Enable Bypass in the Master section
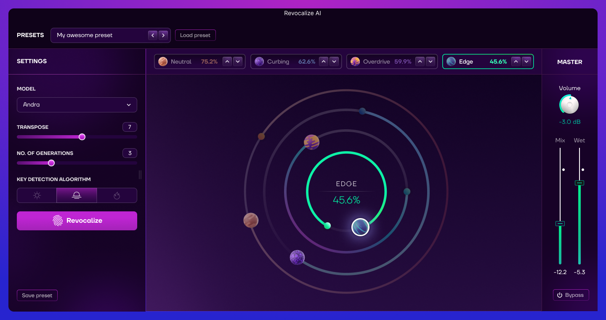Screen dimensions: 606x320 pos(571,295)
